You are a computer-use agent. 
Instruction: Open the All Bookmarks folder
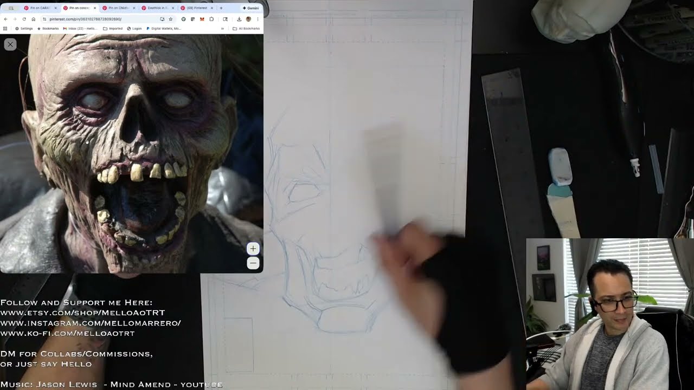pyautogui.click(x=246, y=28)
